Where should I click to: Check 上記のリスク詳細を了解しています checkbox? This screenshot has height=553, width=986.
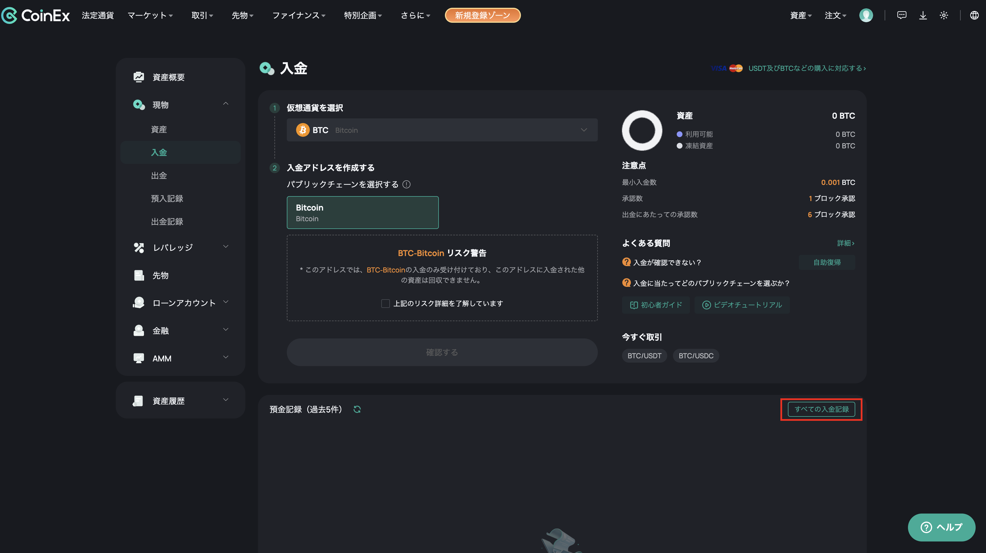click(385, 303)
